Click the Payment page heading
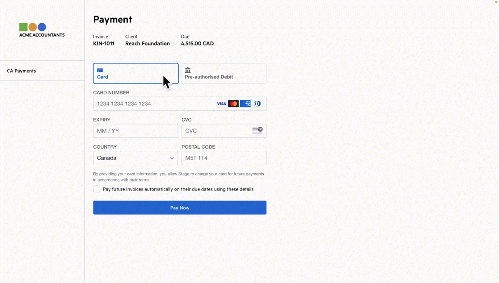499x283 pixels. (113, 19)
